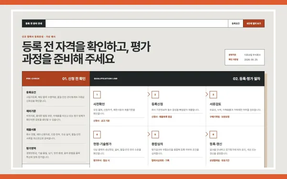Click the date '2026. 08. 29.' in info box
Screen dimensions: 287x179
pos(251,60)
